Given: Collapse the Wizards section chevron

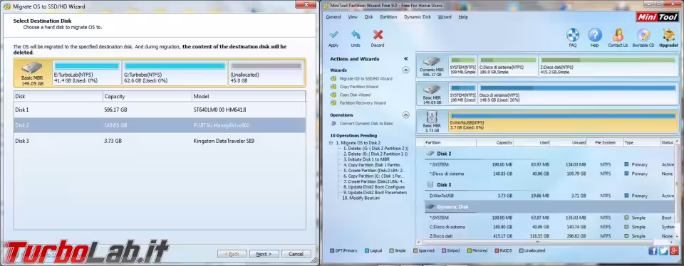Looking at the screenshot, I should (x=405, y=70).
